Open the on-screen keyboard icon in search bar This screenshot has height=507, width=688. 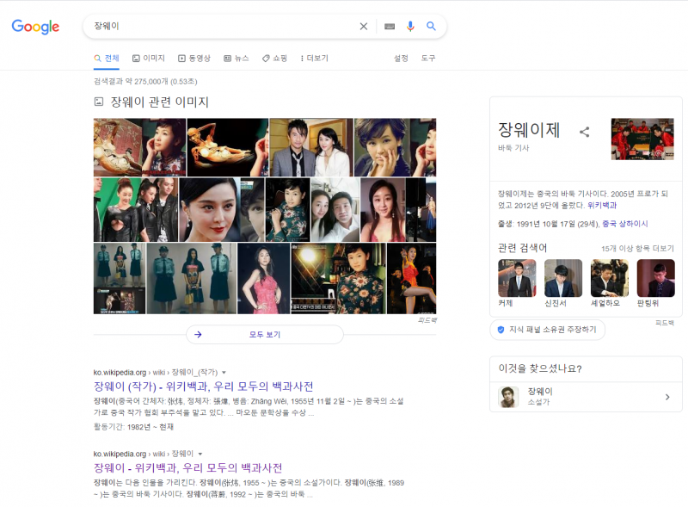(x=389, y=26)
